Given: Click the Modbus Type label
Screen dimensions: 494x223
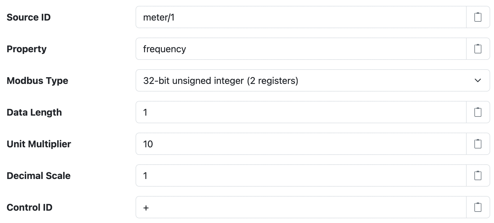Looking at the screenshot, I should click(x=37, y=80).
